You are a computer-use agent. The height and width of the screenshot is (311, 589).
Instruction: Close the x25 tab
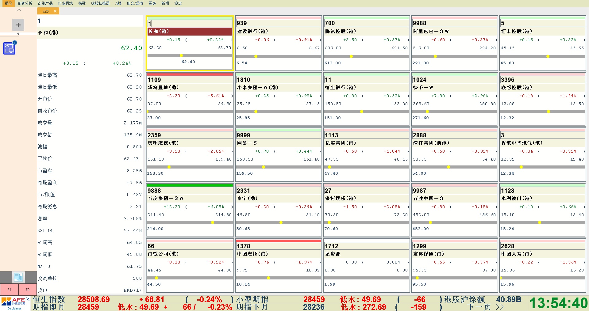pyautogui.click(x=55, y=11)
